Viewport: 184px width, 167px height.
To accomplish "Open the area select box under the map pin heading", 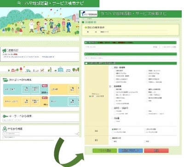I will 11,134.
